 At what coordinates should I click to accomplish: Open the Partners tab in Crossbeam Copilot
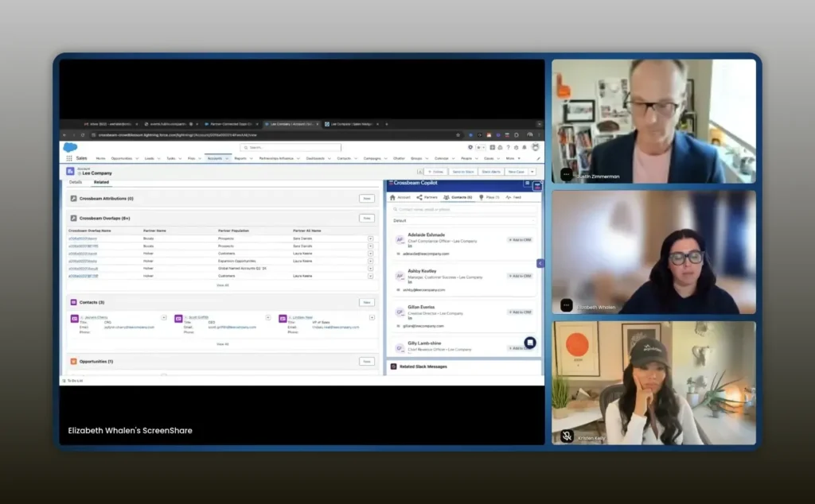tap(427, 197)
